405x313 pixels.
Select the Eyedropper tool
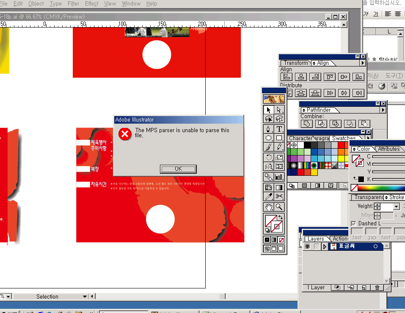(268, 197)
